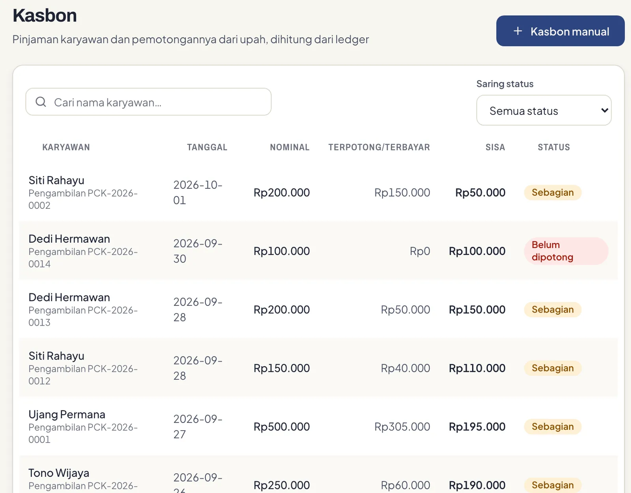Click date 2026-09-30 cell
The height and width of the screenshot is (493, 631).
click(x=198, y=251)
